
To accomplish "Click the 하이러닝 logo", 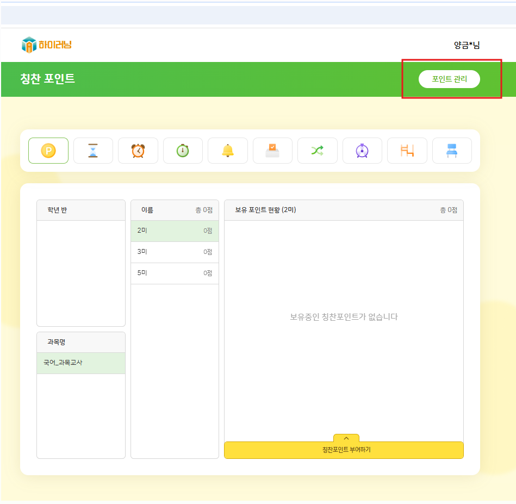I will 47,45.
